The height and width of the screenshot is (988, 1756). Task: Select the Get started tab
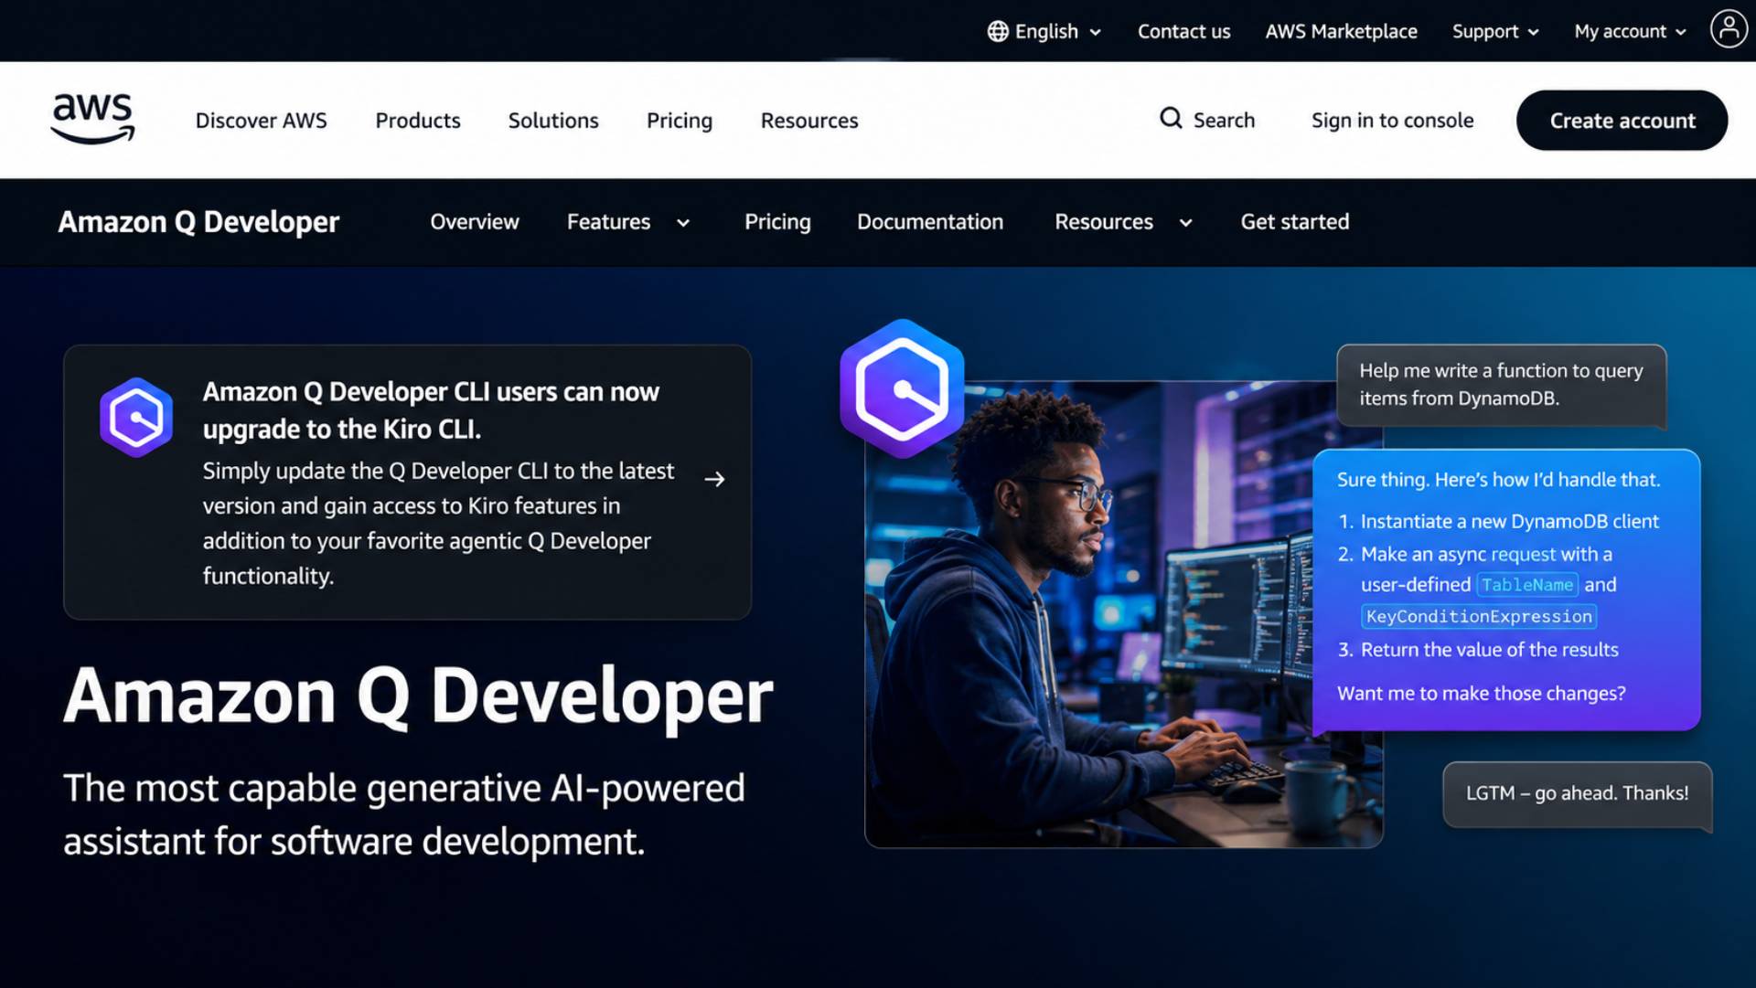[1295, 222]
